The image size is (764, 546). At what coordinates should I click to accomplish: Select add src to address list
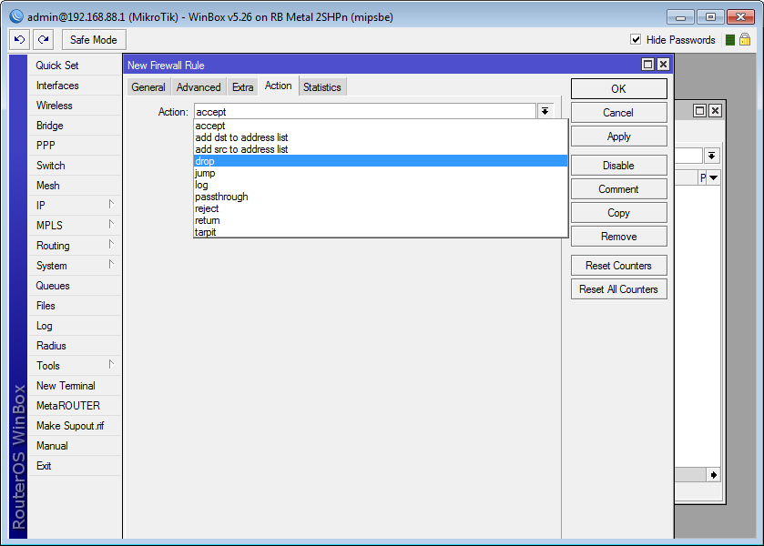click(381, 149)
